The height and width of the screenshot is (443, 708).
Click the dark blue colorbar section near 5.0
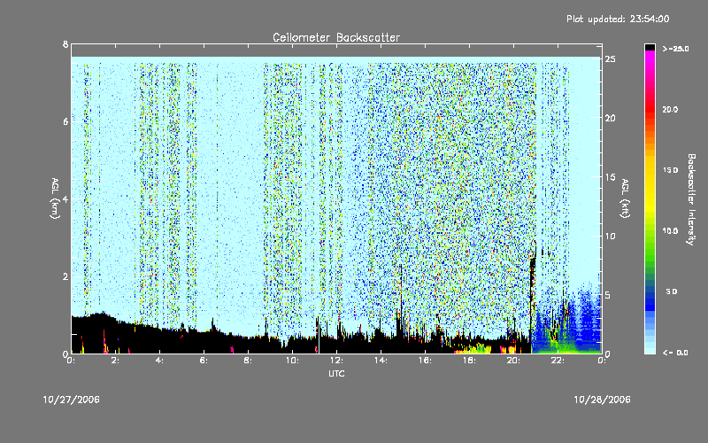[x=650, y=296]
